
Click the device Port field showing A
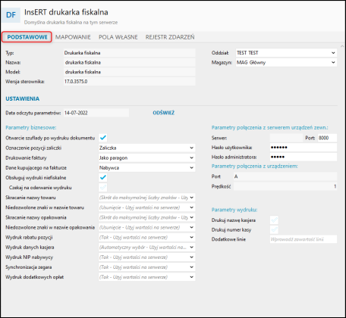tap(285, 176)
